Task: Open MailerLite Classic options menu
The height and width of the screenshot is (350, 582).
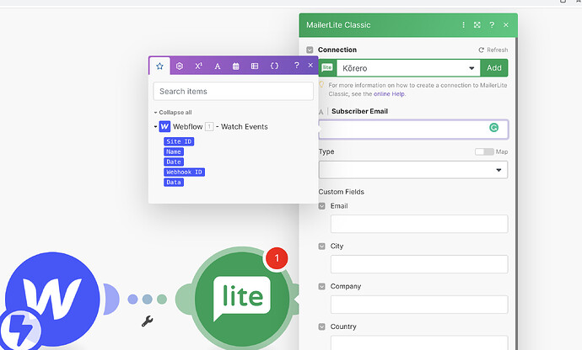Action: pyautogui.click(x=463, y=24)
